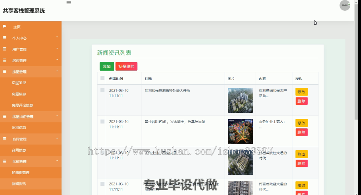Click the grid icon beside 个人中心
Screen dimensions: 361x195
[x=4, y=38]
